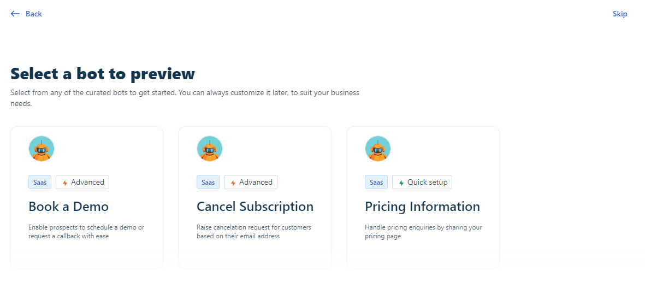Image resolution: width=645 pixels, height=282 pixels.
Task: Choose the card about sharing your pricing page
Action: (423, 197)
